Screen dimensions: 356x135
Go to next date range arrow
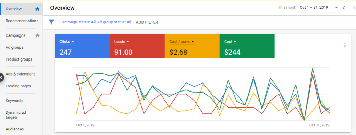pyautogui.click(x=354, y=8)
